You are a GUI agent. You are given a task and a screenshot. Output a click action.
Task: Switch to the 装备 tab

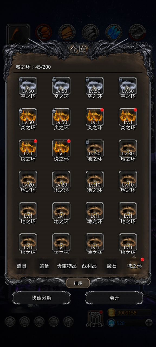tap(44, 266)
